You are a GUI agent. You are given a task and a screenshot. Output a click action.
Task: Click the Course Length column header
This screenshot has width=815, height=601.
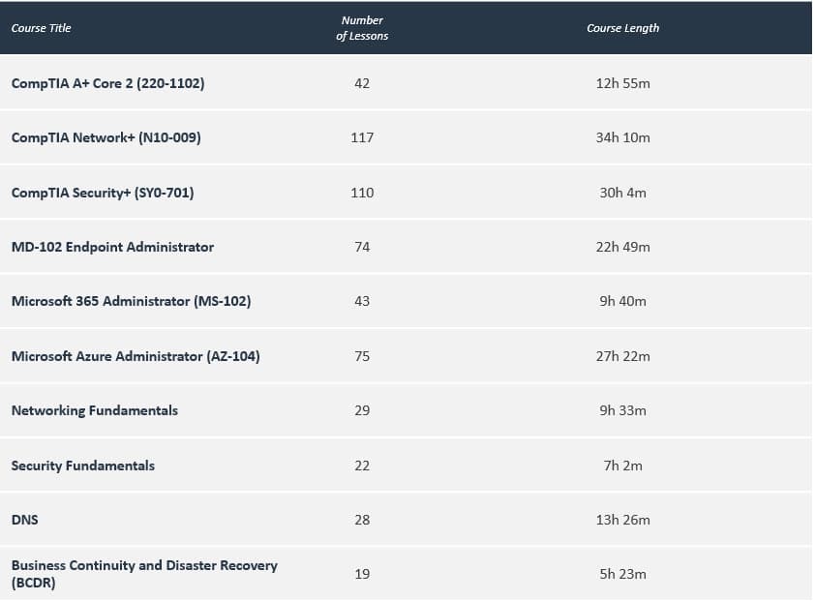[622, 28]
